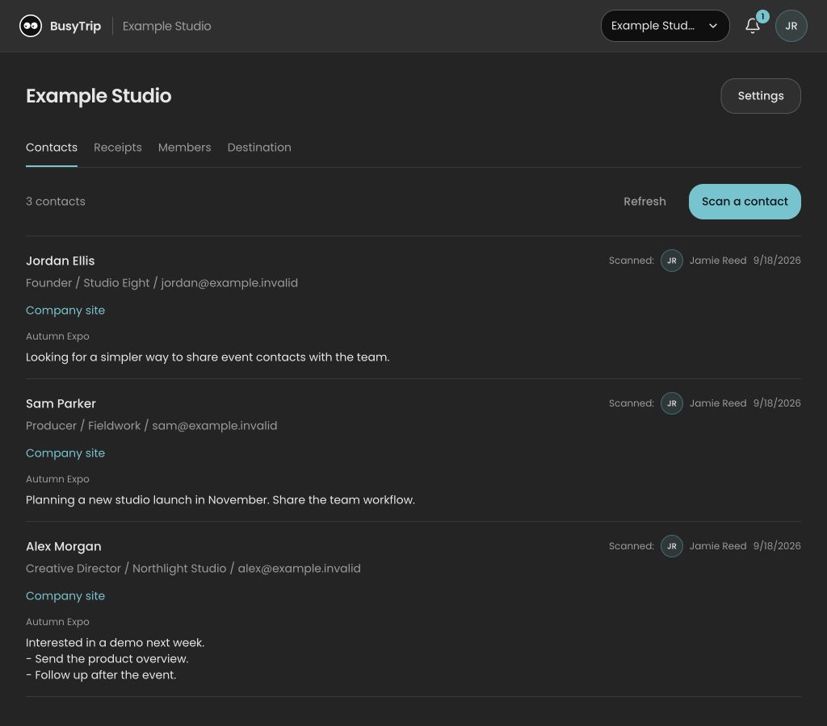Open workspace Settings
The height and width of the screenshot is (726, 827).
point(761,96)
